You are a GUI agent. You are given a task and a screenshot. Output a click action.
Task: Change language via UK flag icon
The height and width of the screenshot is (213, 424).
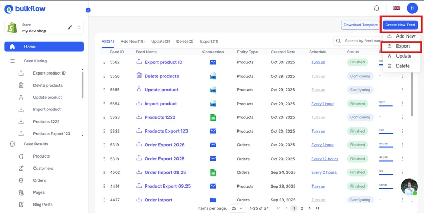tap(396, 8)
